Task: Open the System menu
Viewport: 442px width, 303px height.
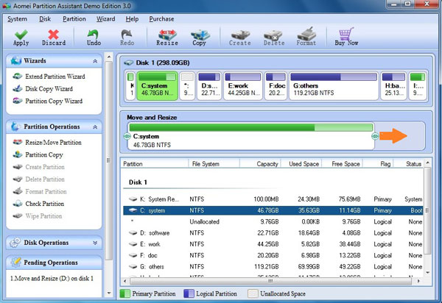Action: [x=17, y=19]
